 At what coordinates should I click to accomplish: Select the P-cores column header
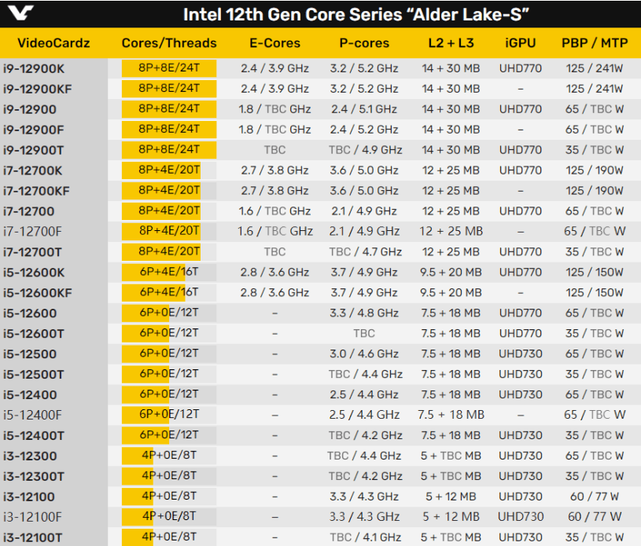pyautogui.click(x=364, y=43)
